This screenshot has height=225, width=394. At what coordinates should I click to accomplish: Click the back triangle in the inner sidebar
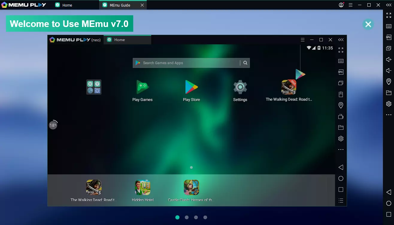(x=341, y=167)
